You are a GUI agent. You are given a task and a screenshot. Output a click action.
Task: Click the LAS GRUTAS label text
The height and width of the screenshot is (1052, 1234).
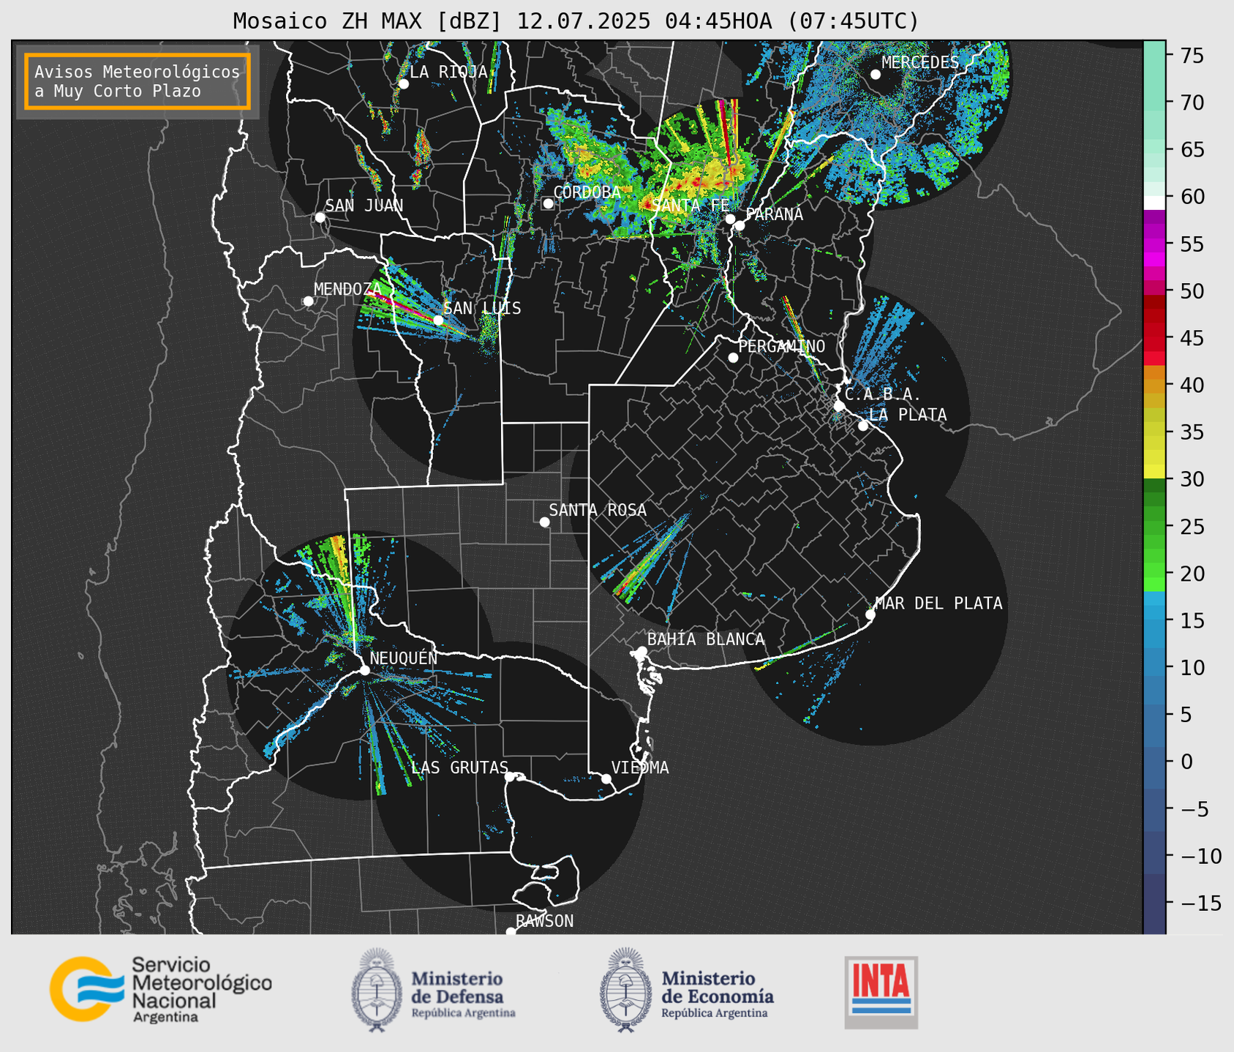click(459, 767)
